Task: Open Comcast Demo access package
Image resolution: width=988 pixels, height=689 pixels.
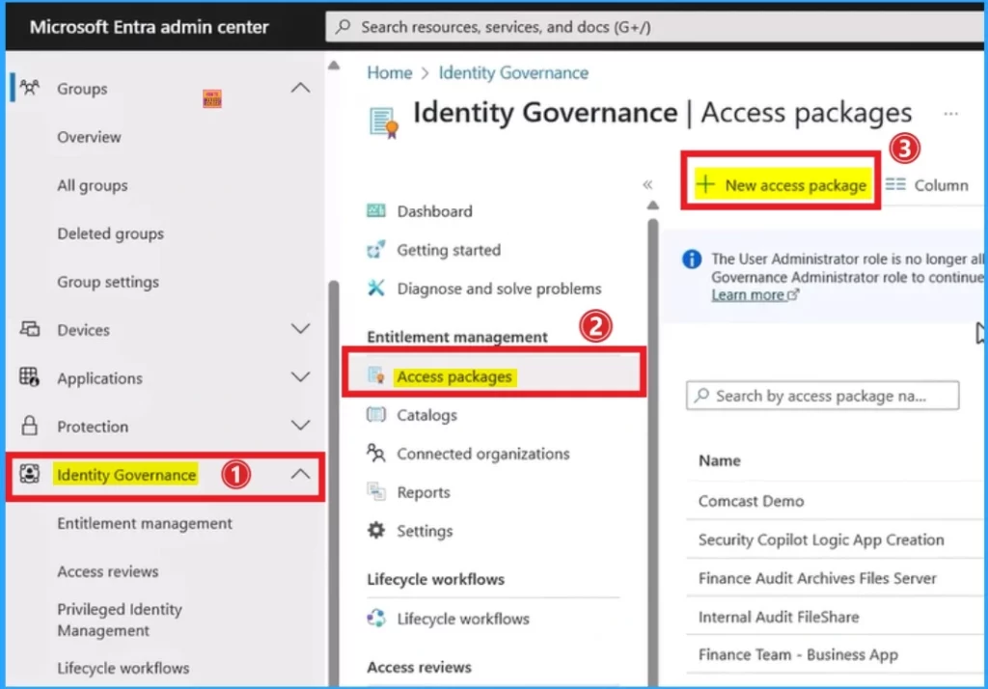Action: tap(751, 501)
